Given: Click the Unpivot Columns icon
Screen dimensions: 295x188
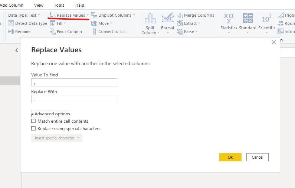Looking at the screenshot, I should pos(94,15).
